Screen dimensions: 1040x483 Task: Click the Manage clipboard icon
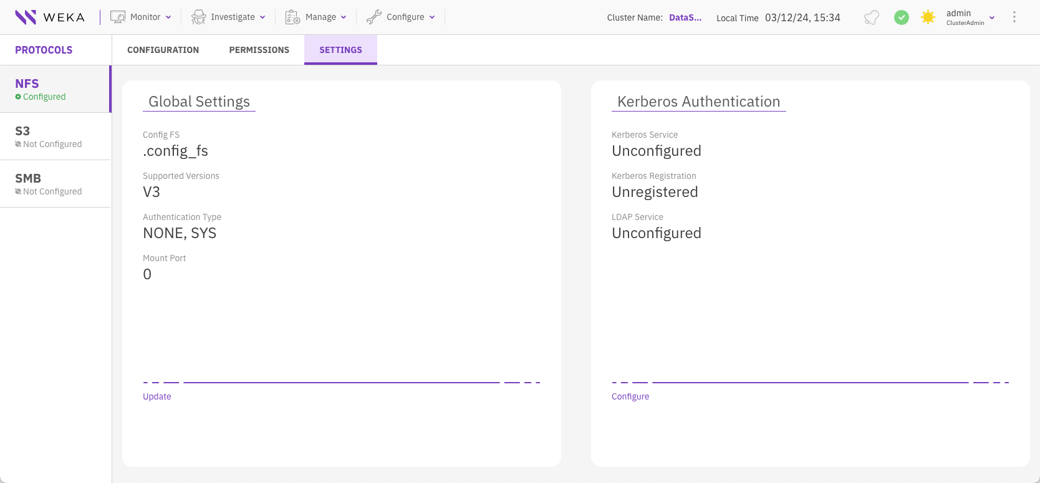coord(292,17)
